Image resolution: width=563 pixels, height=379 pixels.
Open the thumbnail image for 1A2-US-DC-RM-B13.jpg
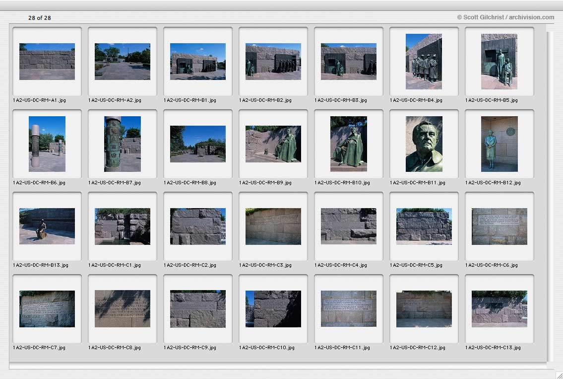pos(47,226)
